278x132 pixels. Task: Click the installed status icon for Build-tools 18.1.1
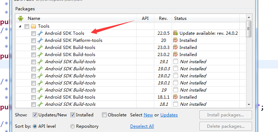(x=176, y=97)
